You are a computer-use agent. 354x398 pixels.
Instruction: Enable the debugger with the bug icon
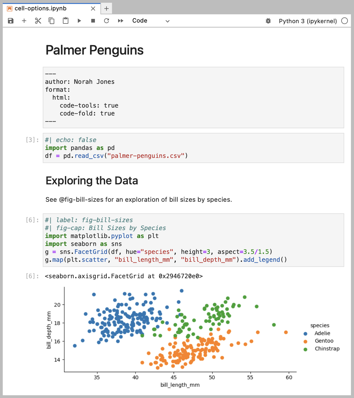pyautogui.click(x=268, y=21)
